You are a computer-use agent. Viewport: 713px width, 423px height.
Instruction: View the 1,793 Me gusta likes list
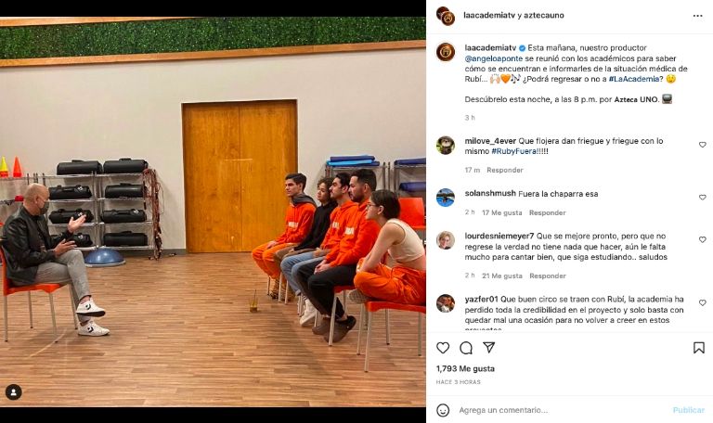coord(465,369)
